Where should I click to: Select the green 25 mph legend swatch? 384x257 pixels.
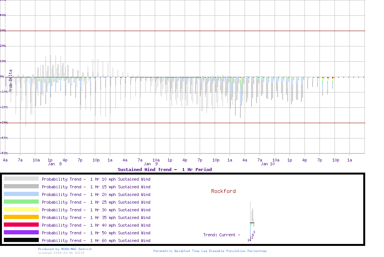pyautogui.click(x=21, y=202)
